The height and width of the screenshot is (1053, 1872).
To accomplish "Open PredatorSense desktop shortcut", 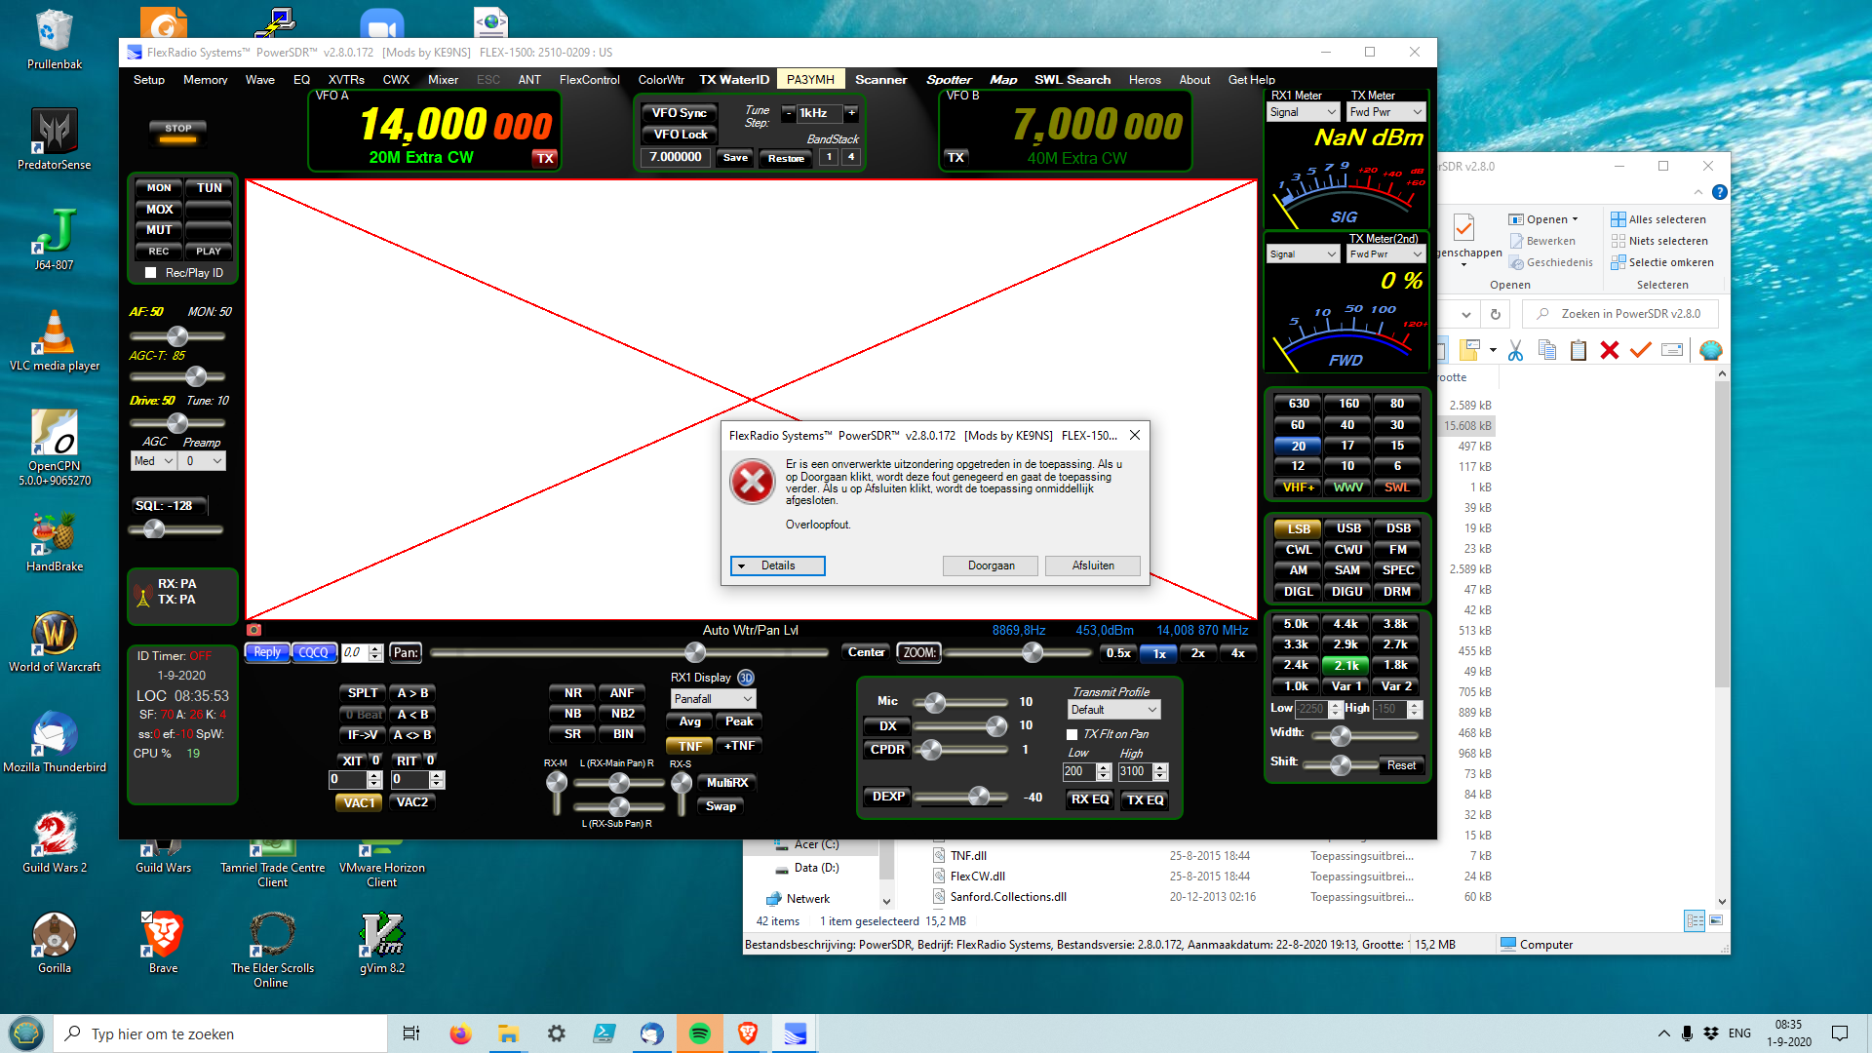I will coord(55,139).
